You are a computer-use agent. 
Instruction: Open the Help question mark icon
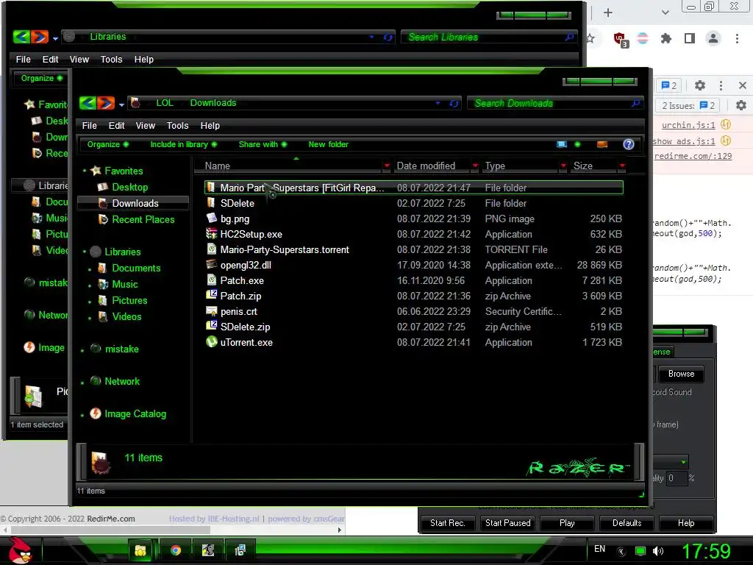(629, 145)
